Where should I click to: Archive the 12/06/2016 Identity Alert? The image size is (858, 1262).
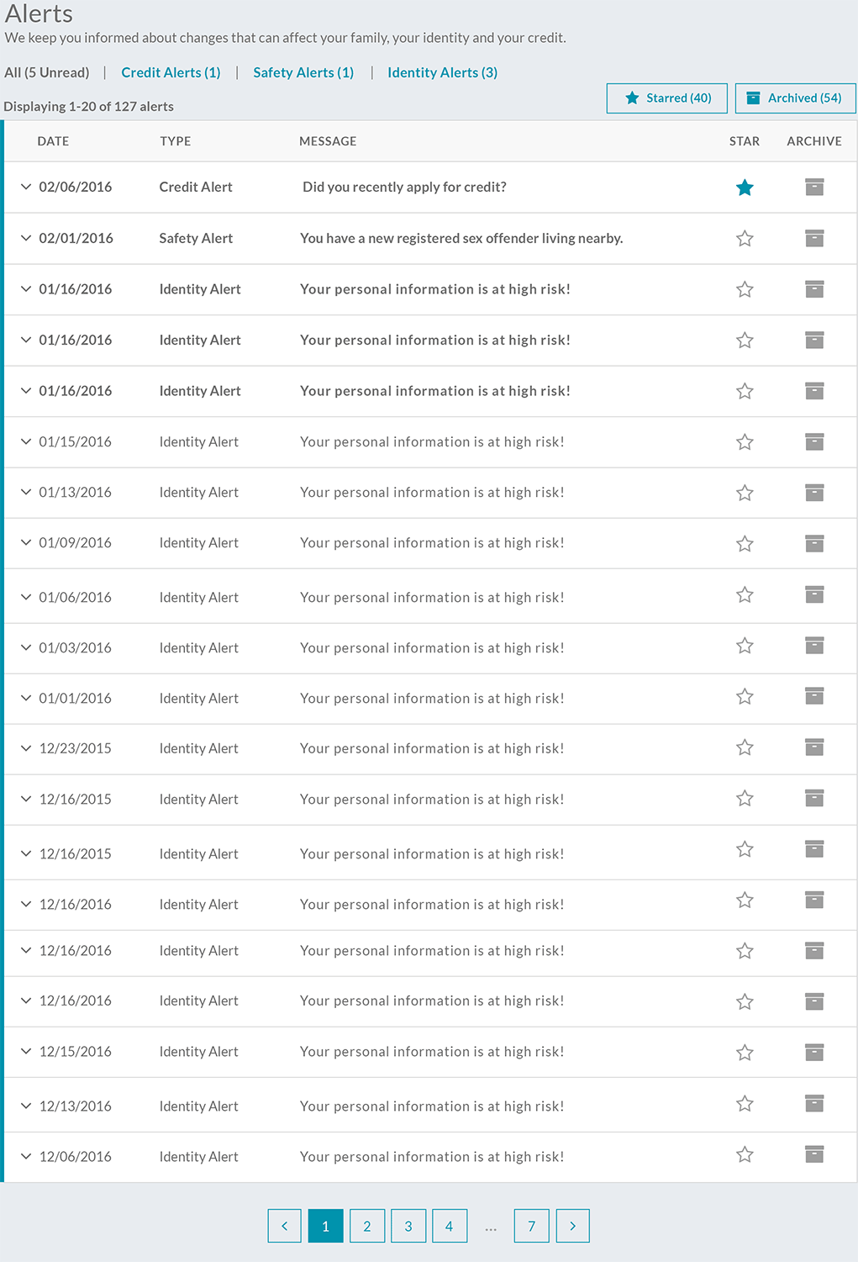[813, 1154]
